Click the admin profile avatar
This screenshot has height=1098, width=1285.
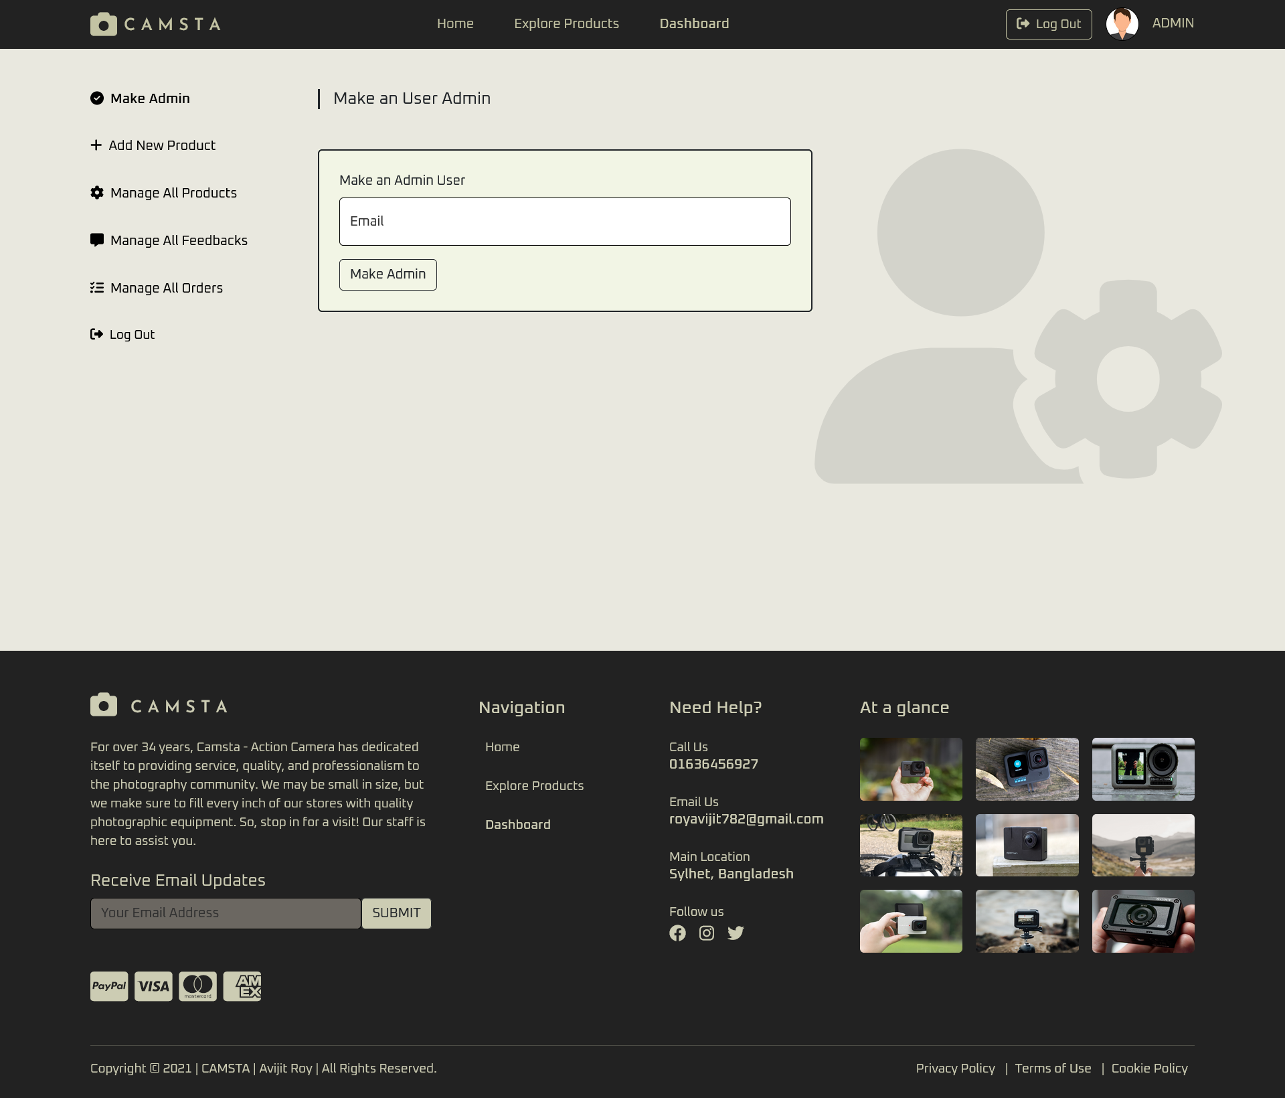click(1122, 24)
